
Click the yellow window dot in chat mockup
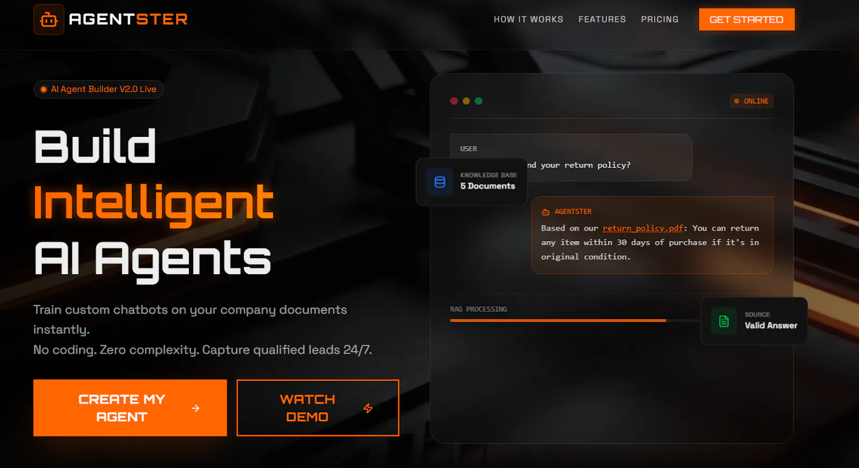(466, 101)
